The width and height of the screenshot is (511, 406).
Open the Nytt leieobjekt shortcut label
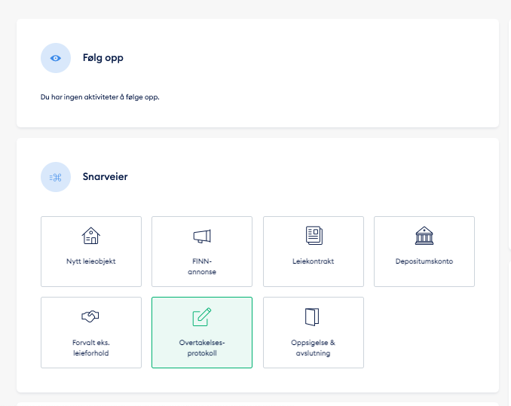90,261
